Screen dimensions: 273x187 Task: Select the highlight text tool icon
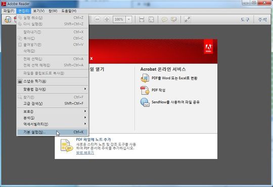[x=173, y=19]
